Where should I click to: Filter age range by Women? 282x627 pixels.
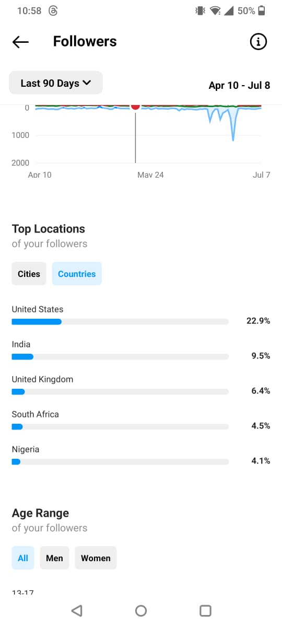tap(96, 558)
